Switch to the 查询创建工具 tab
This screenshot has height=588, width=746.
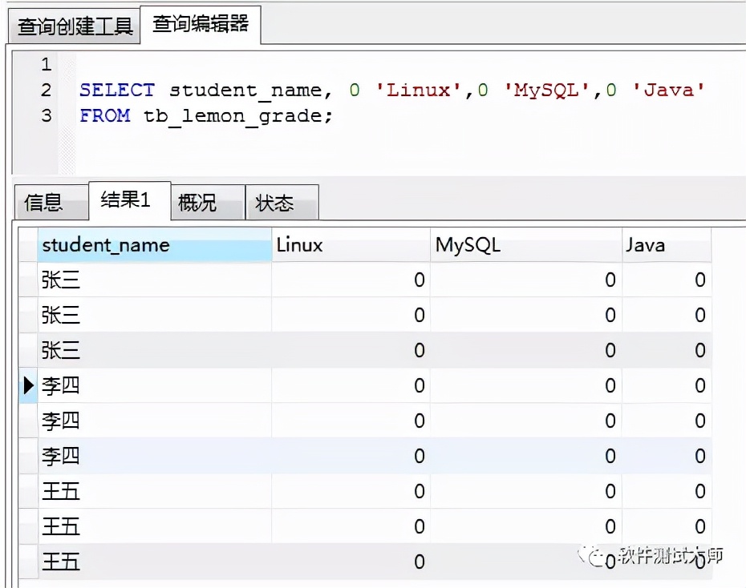click(x=75, y=26)
